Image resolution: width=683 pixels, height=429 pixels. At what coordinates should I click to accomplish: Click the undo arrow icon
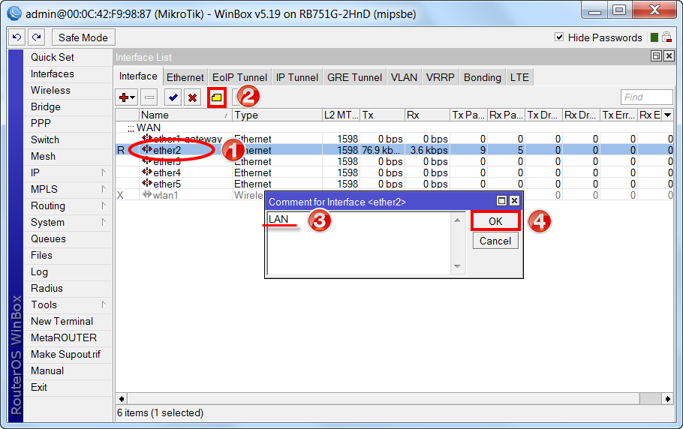tap(17, 37)
